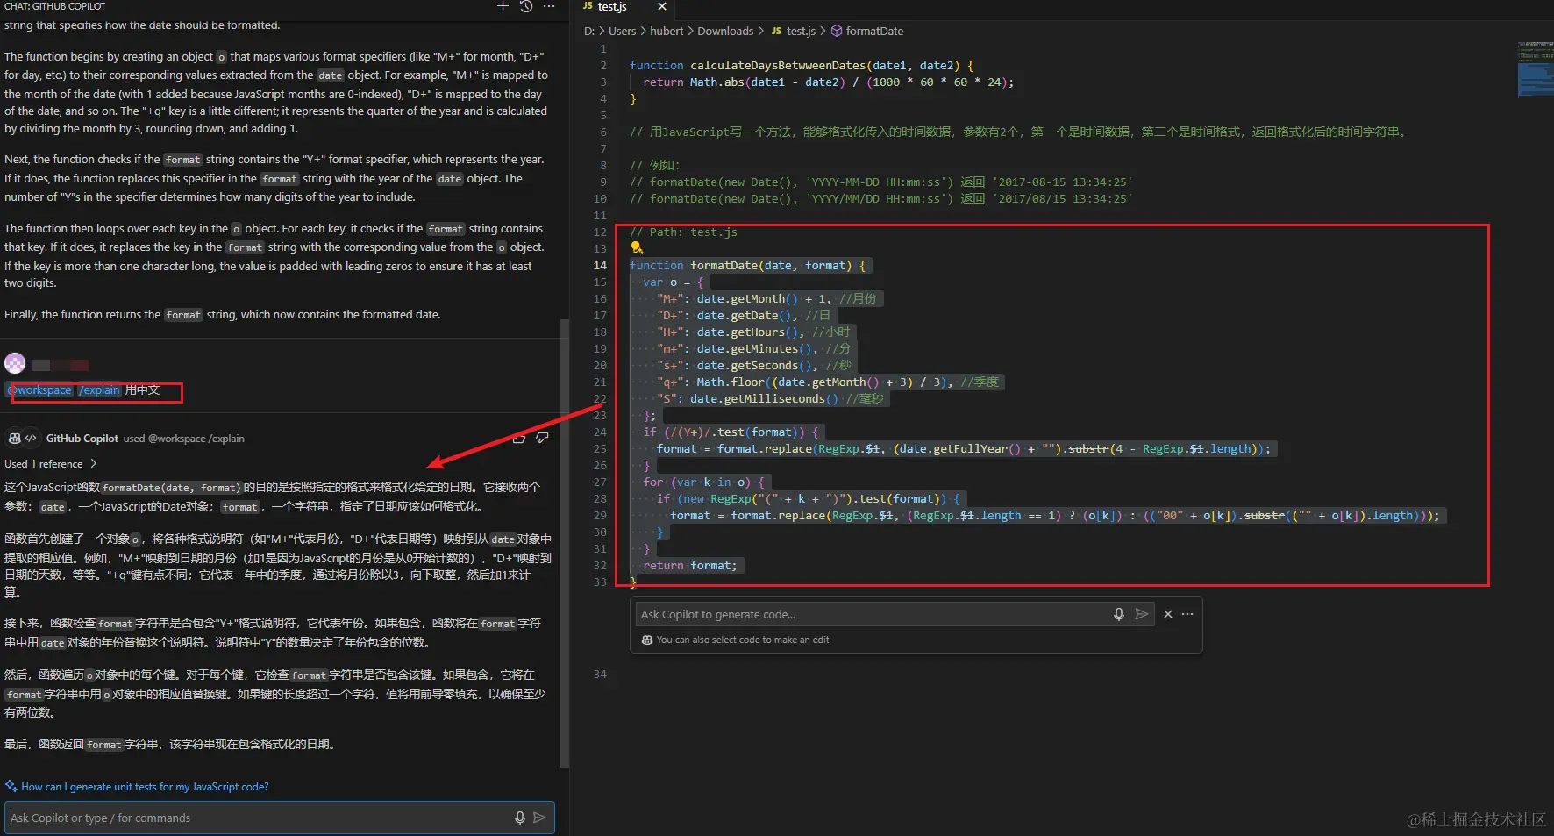
Task: Send the inline Copilot request
Action: 1142,614
